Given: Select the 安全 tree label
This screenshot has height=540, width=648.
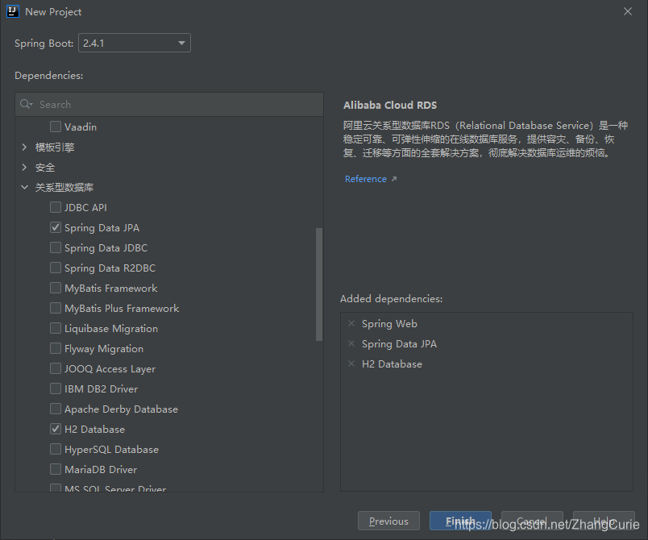Looking at the screenshot, I should coord(45,168).
